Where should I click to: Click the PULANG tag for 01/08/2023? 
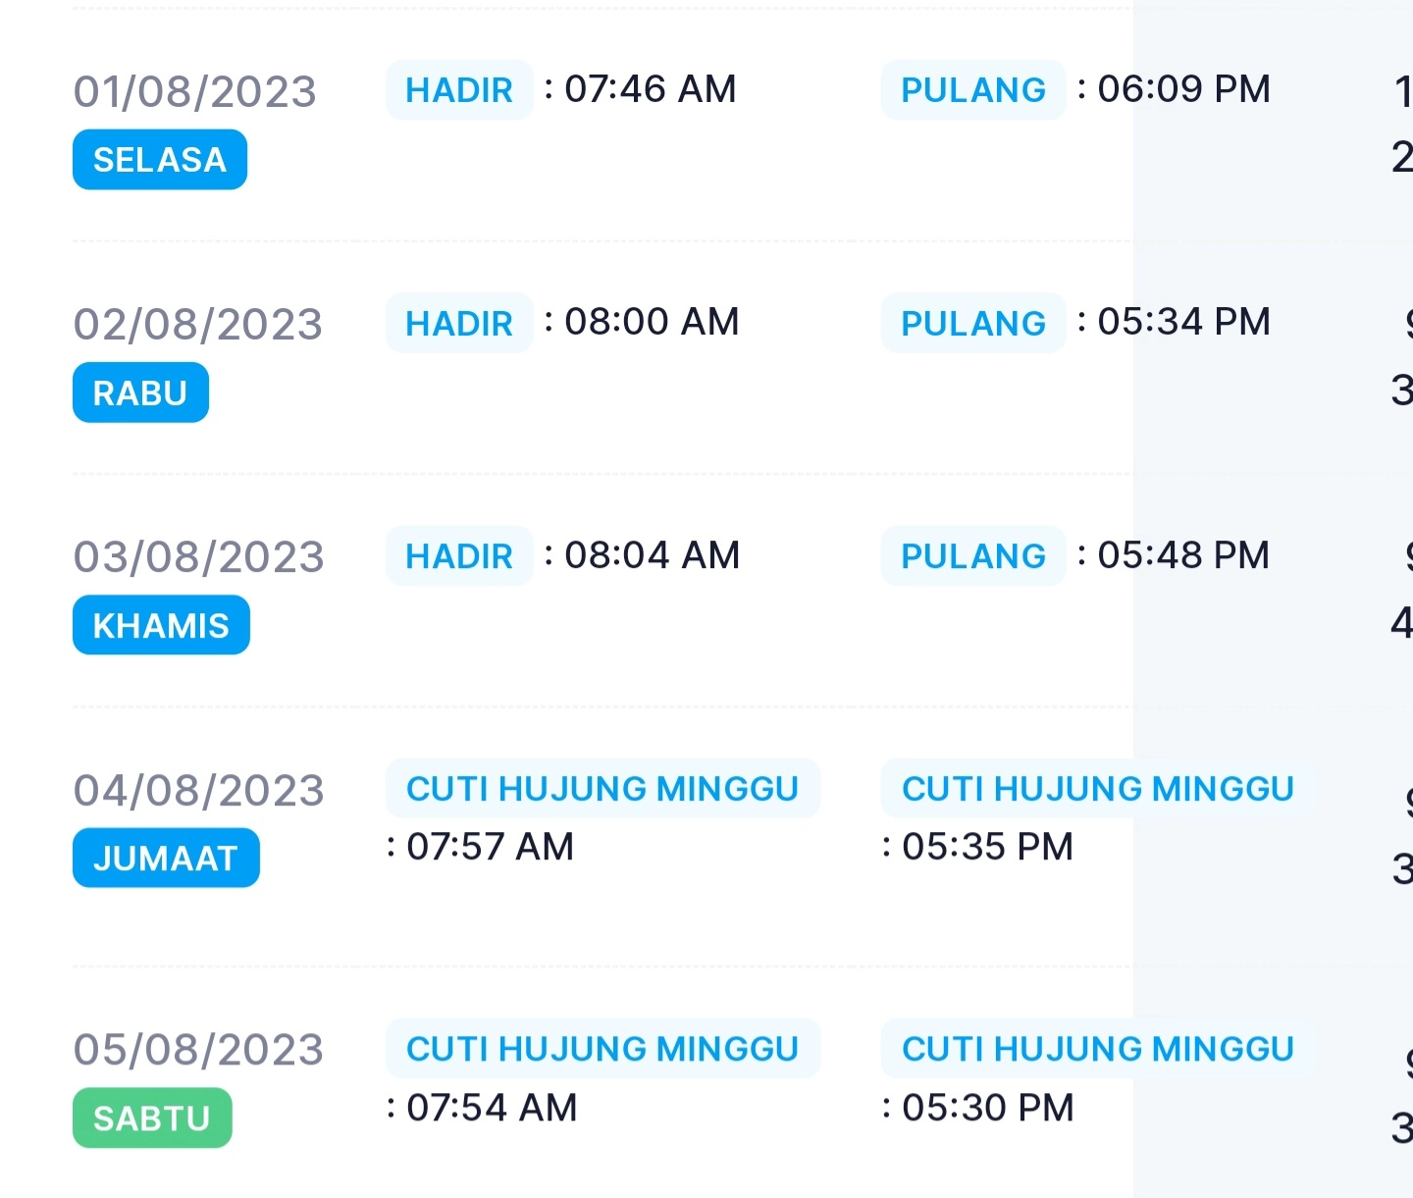coord(973,90)
